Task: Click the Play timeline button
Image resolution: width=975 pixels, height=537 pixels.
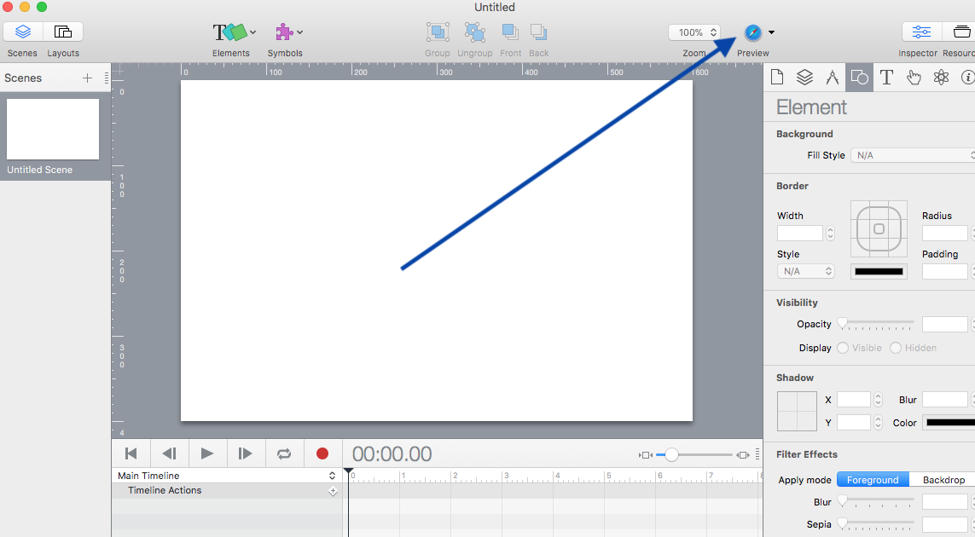Action: 207,453
